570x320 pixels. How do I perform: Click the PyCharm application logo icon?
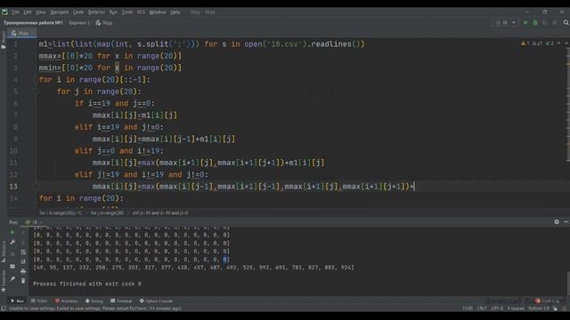pos(4,12)
